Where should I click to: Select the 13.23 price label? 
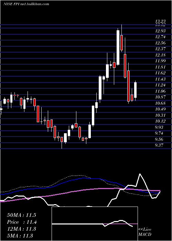point(160,22)
